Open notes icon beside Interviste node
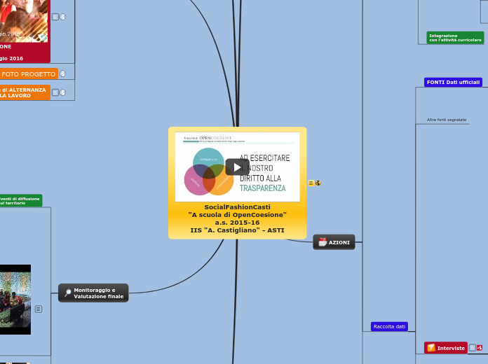 point(472,347)
